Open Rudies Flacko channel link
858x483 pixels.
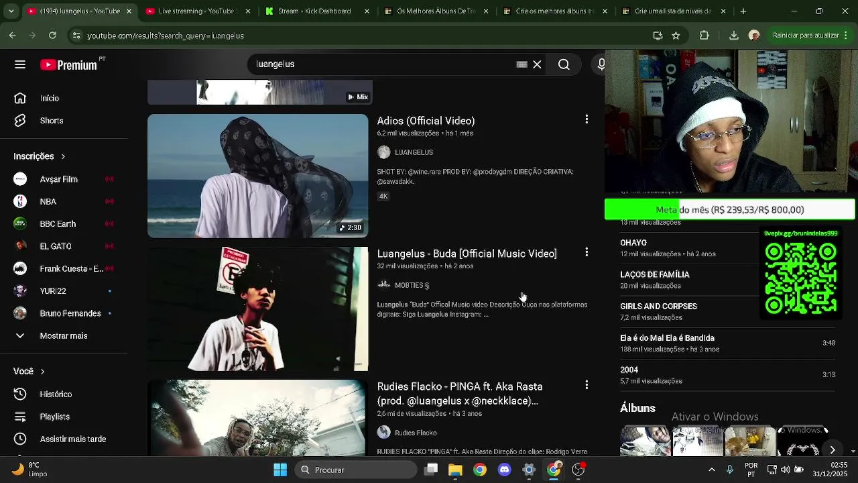pos(416,433)
